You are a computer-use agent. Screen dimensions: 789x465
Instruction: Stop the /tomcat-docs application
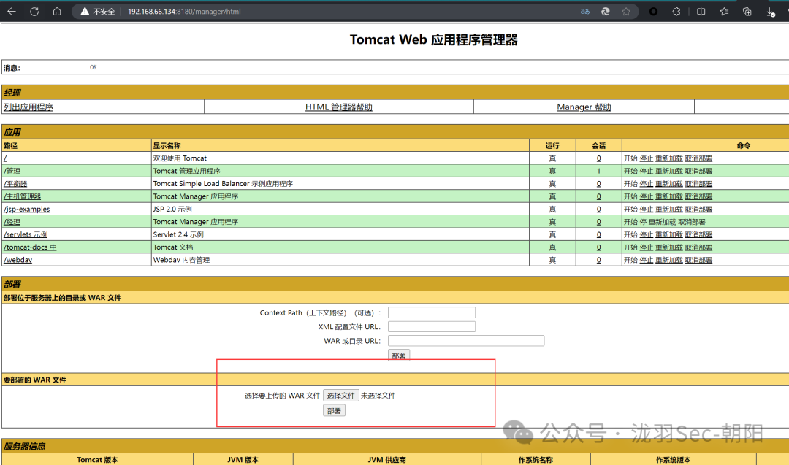(646, 247)
